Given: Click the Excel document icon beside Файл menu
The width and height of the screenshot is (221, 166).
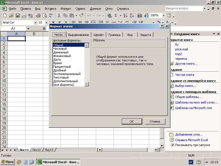Looking at the screenshot, I should point(4,9).
